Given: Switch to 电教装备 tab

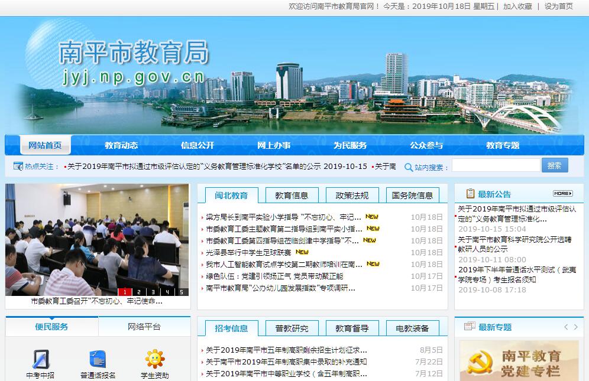Looking at the screenshot, I should click(412, 328).
